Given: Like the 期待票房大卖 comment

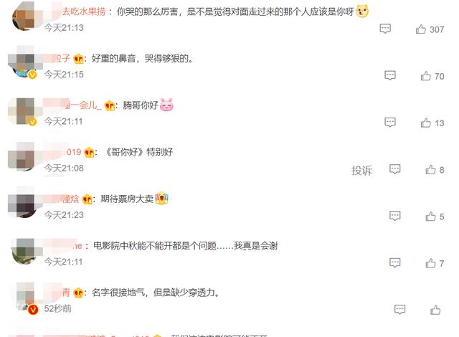Looking at the screenshot, I should pos(430,217).
